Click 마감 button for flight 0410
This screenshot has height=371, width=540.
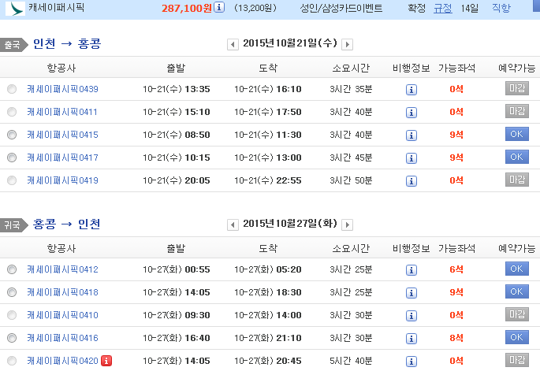pyautogui.click(x=517, y=313)
